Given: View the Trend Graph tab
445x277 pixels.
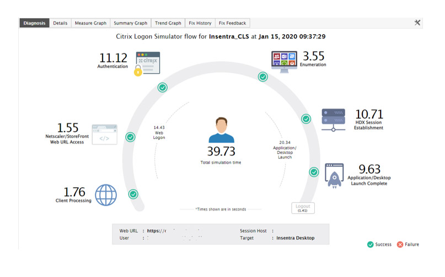Looking at the screenshot, I should [168, 23].
